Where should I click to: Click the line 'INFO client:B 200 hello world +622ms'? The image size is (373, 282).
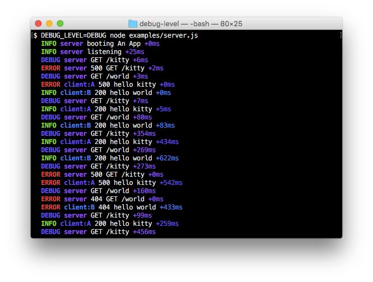coord(110,158)
